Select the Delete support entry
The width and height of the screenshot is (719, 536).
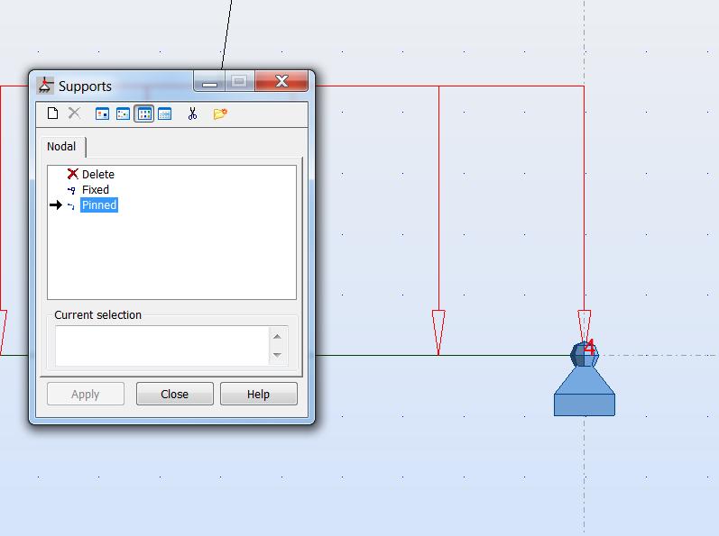pos(98,175)
